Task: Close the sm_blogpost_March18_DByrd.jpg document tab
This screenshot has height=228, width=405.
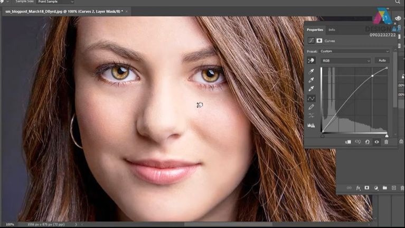Action: click(x=127, y=12)
